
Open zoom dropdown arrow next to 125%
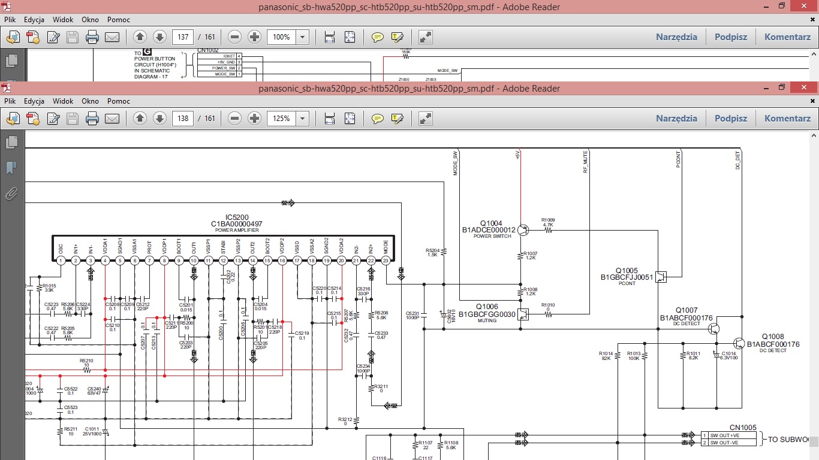click(303, 119)
